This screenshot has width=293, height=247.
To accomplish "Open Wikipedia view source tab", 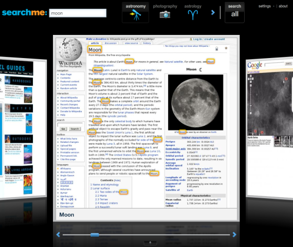I will tap(132, 43).
